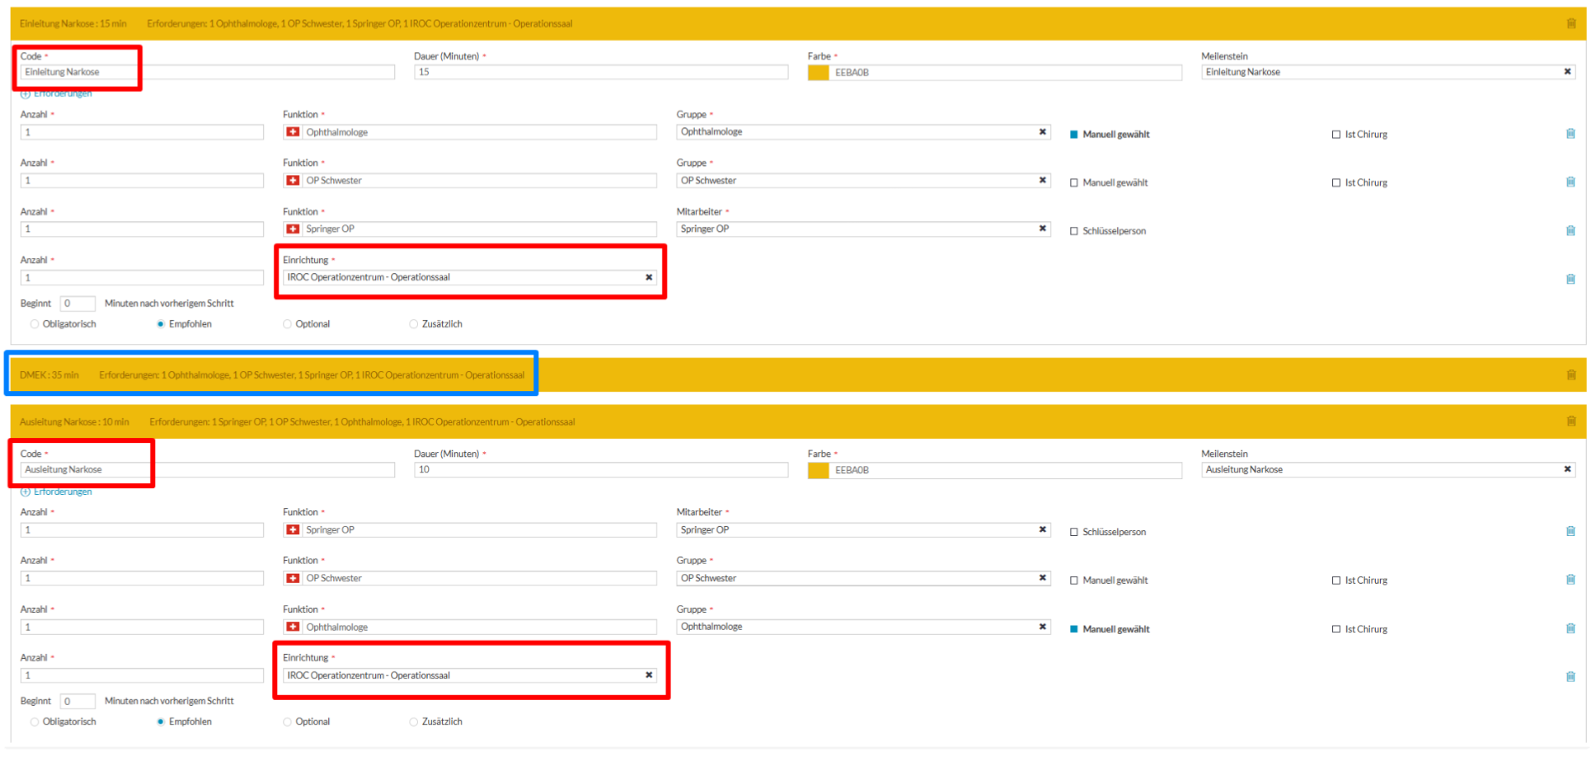Enable Ist Chirurg for Ophthalmologe in Einleitung Narkose
The width and height of the screenshot is (1596, 757).
[1336, 135]
